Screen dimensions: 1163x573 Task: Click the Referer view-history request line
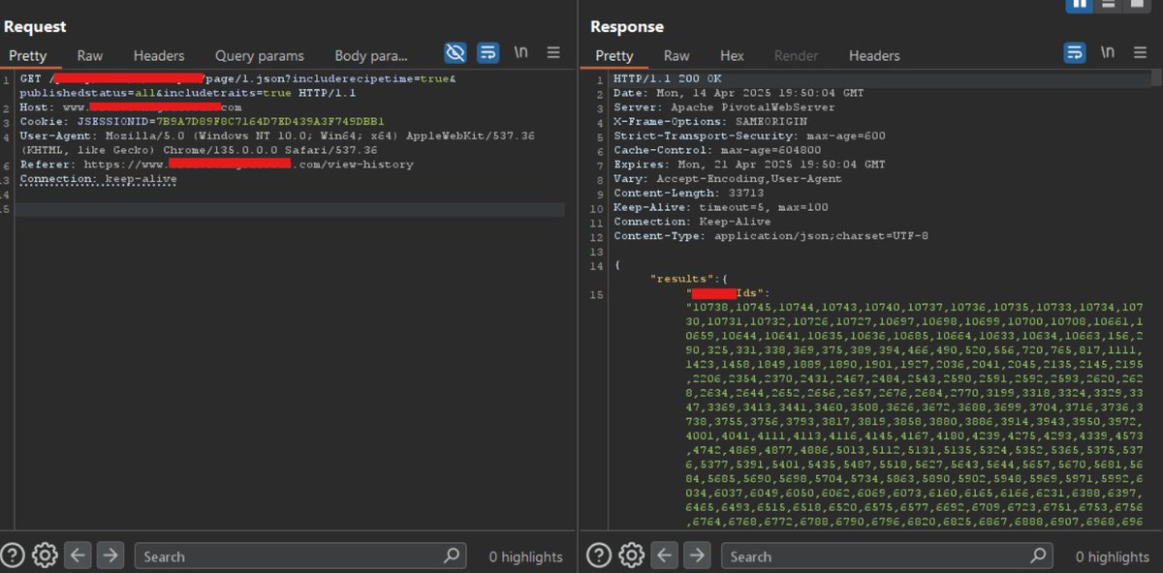point(216,165)
